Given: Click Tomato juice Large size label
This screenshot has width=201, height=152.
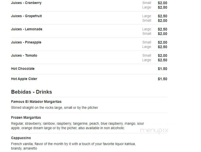Looking at the screenshot, I should (x=146, y=60).
